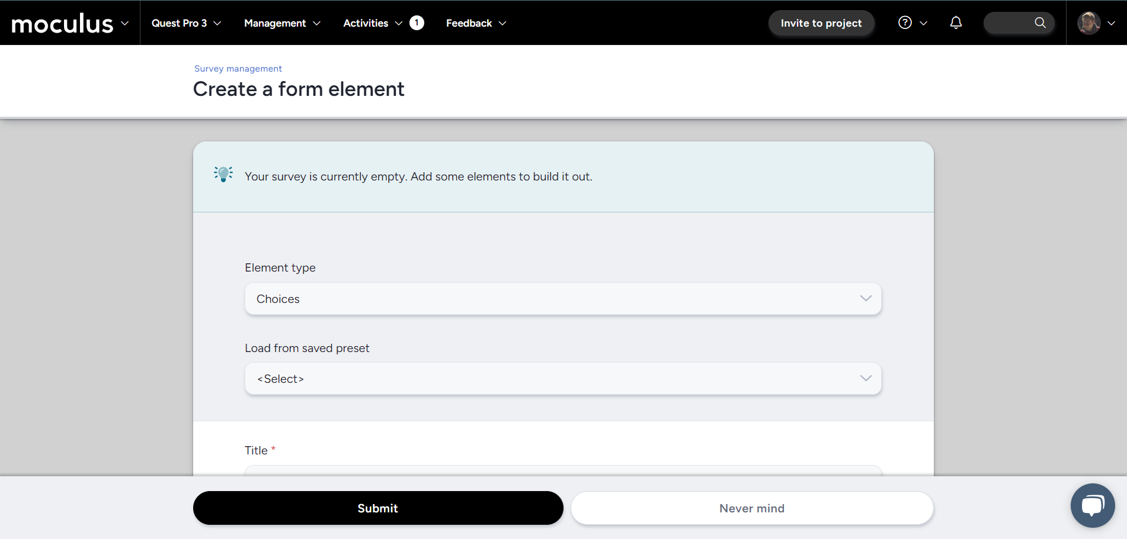Screen dimensions: 1127x539
Task: Open the Activities menu
Action: 372,23
